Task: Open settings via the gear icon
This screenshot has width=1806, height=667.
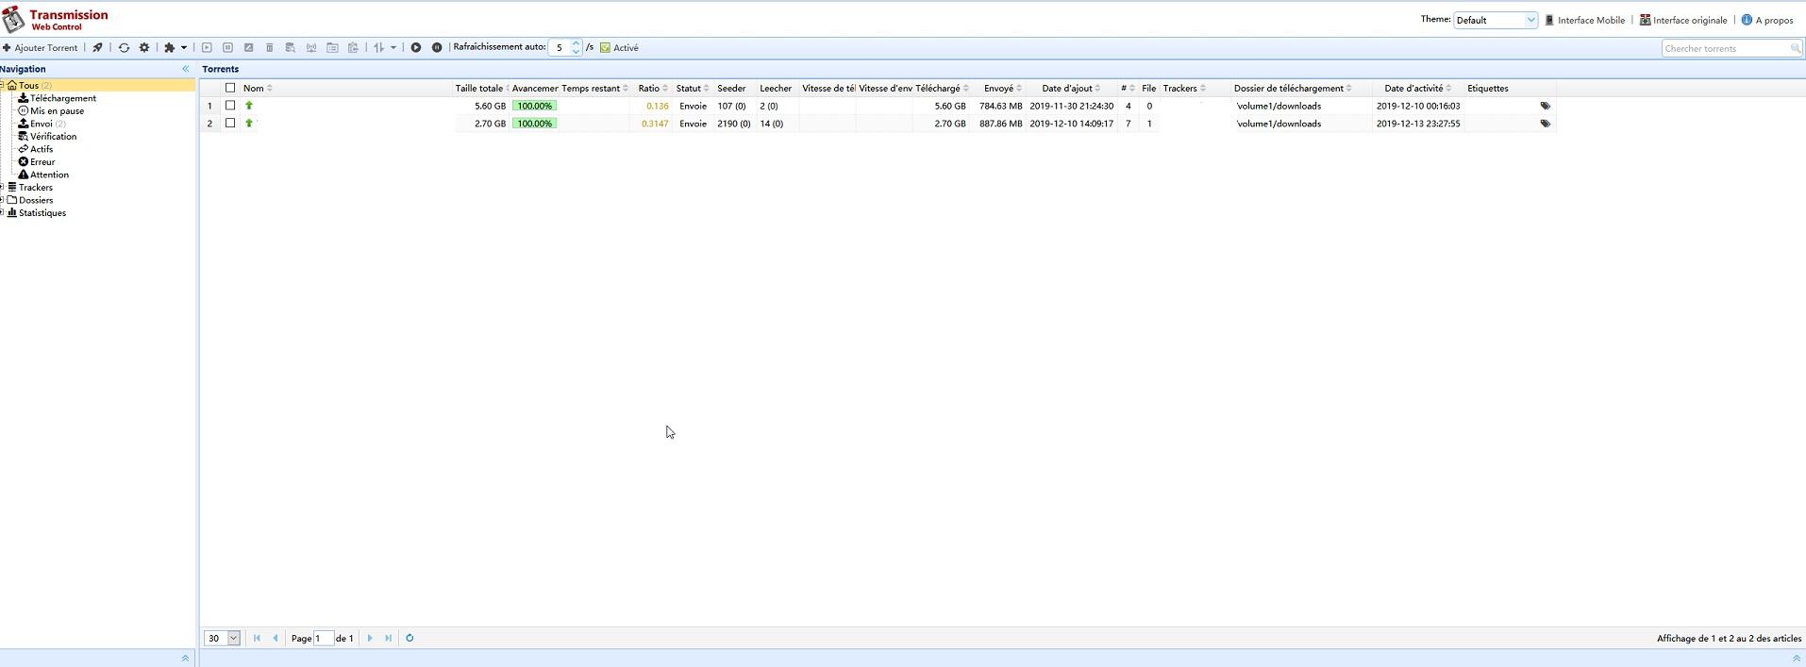Action: [x=144, y=48]
